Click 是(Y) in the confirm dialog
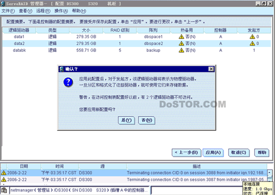 (126, 120)
